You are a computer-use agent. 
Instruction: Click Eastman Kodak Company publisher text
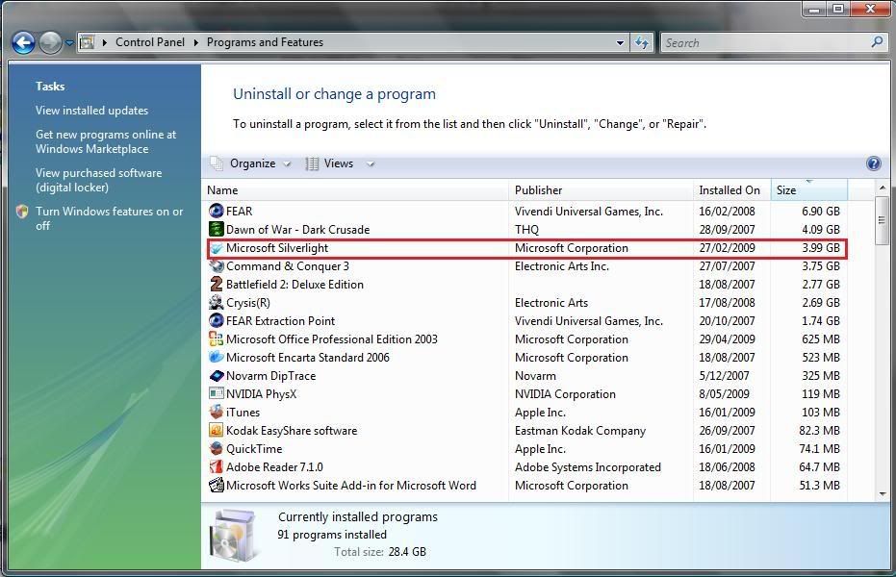pyautogui.click(x=580, y=430)
